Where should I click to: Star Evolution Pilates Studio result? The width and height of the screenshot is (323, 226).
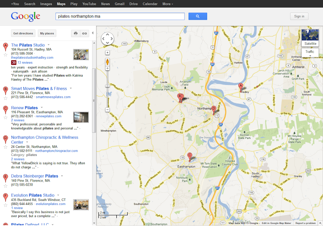coord(6,205)
